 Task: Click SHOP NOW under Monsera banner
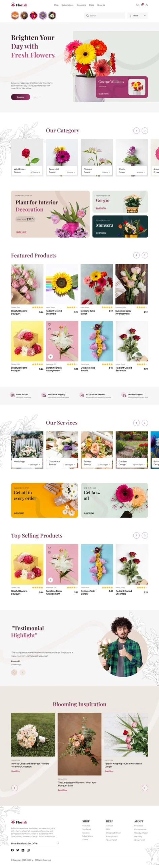tap(101, 233)
